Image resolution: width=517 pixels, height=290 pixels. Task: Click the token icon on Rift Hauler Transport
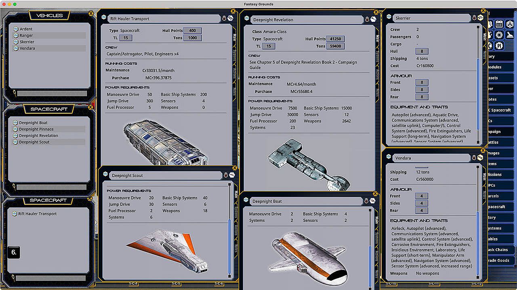(x=230, y=19)
